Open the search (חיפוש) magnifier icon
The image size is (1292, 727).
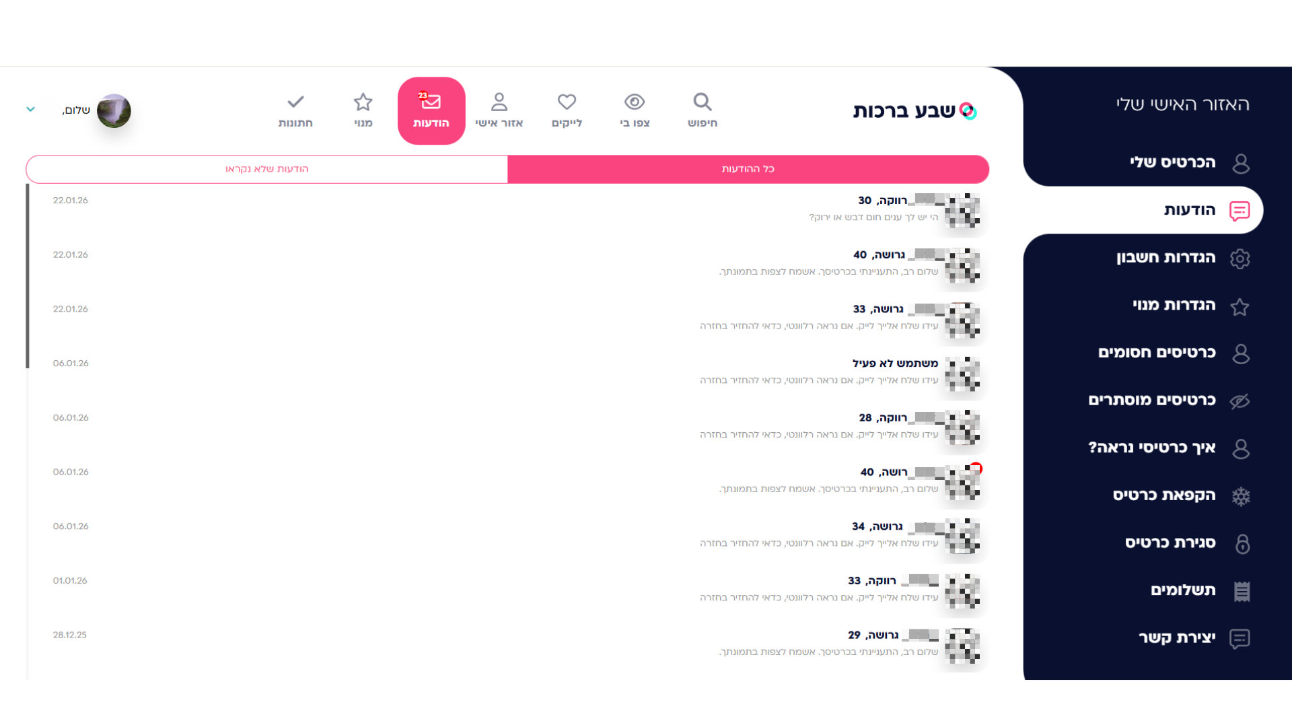702,102
